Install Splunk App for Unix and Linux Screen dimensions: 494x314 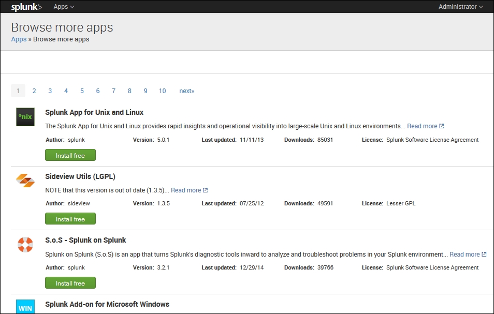(x=70, y=155)
